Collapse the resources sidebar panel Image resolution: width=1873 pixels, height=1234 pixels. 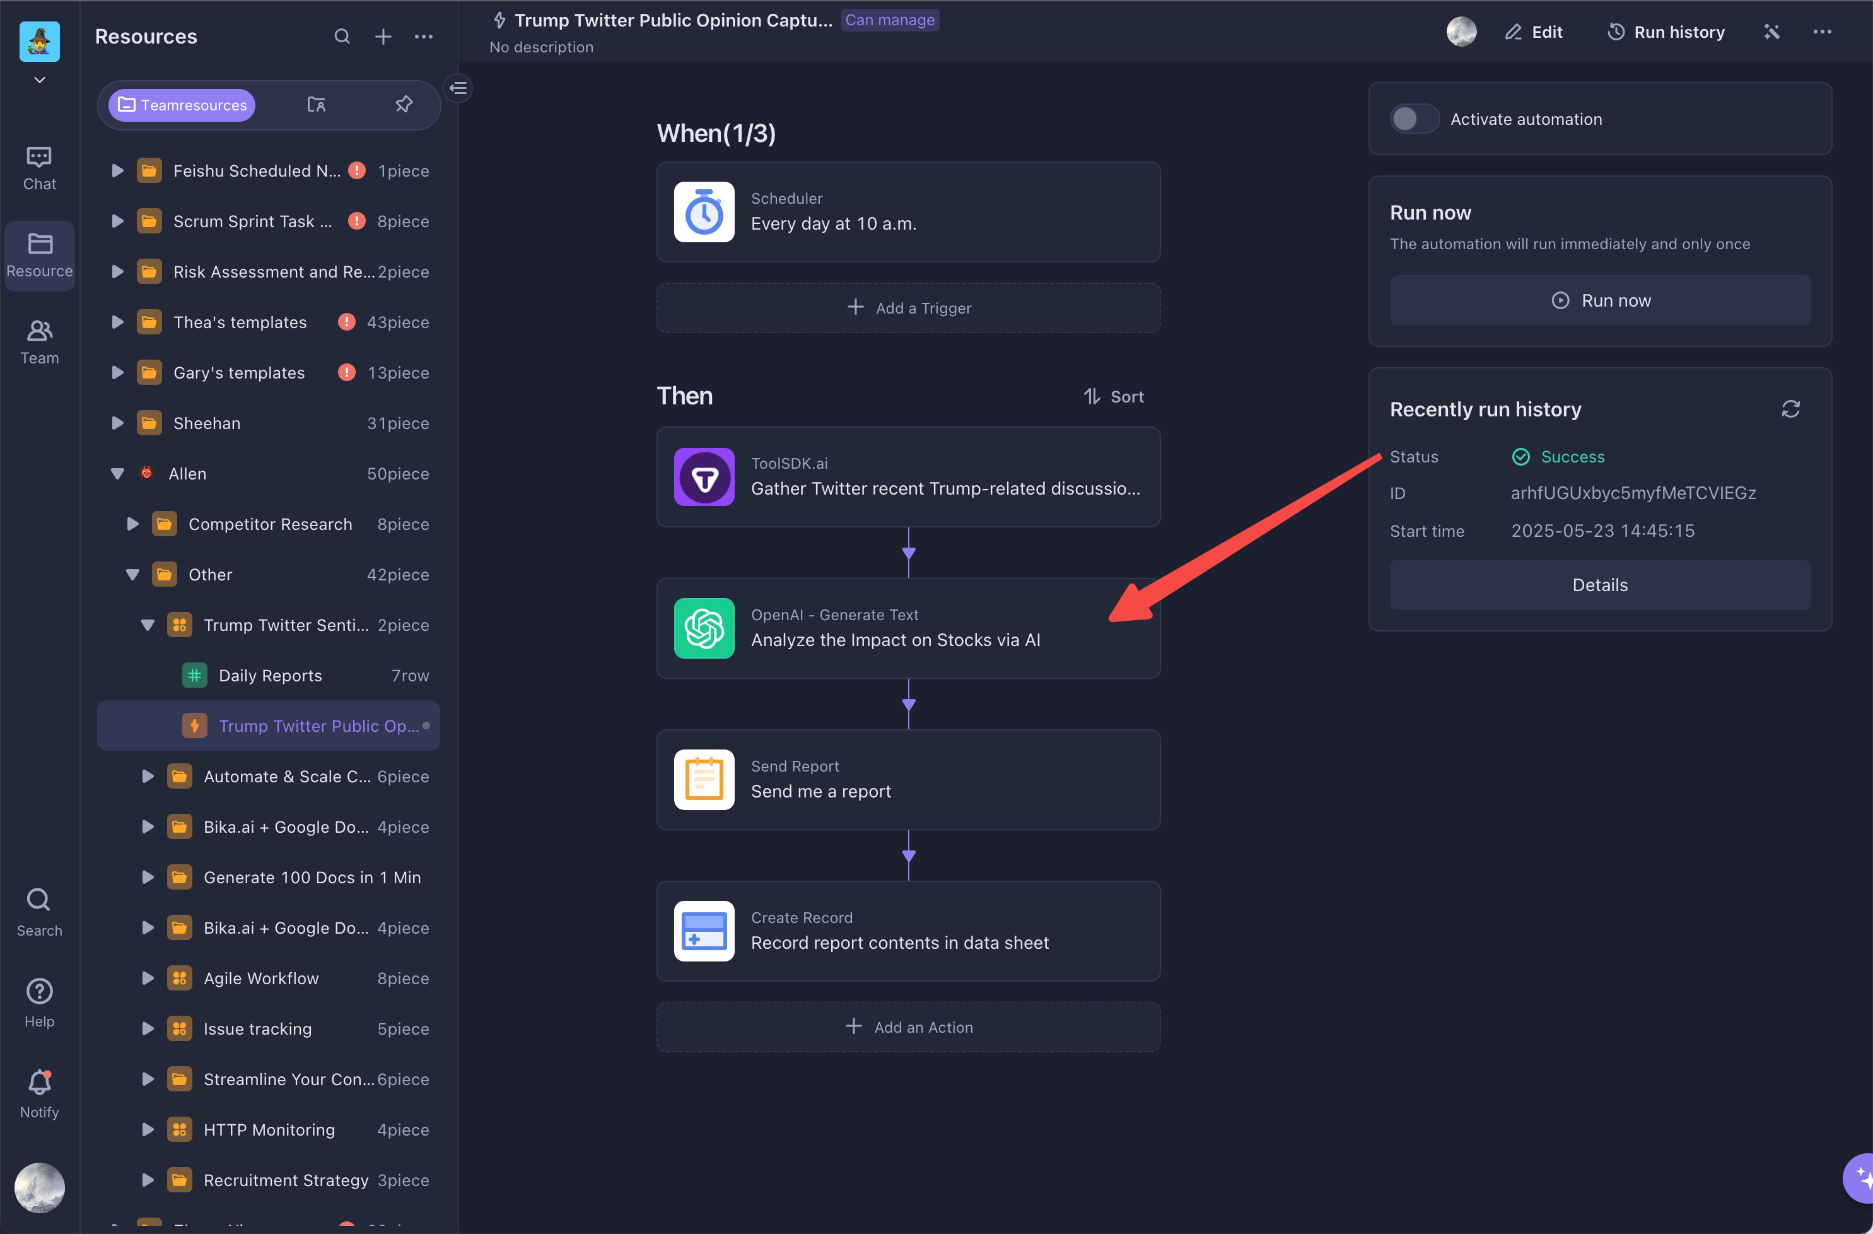coord(459,88)
